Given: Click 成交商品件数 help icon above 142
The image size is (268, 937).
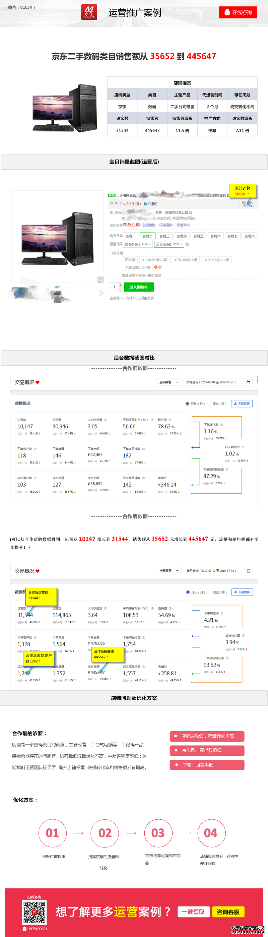Looking at the screenshot, I should click(x=143, y=478).
